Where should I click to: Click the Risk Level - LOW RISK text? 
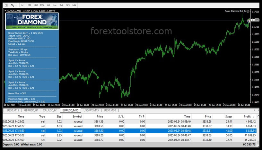[19, 55]
